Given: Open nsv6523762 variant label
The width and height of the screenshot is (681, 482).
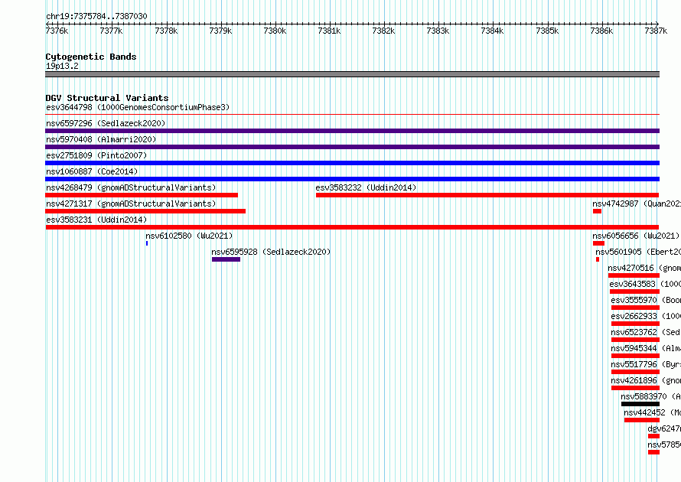Looking at the screenshot, I should [646, 332].
